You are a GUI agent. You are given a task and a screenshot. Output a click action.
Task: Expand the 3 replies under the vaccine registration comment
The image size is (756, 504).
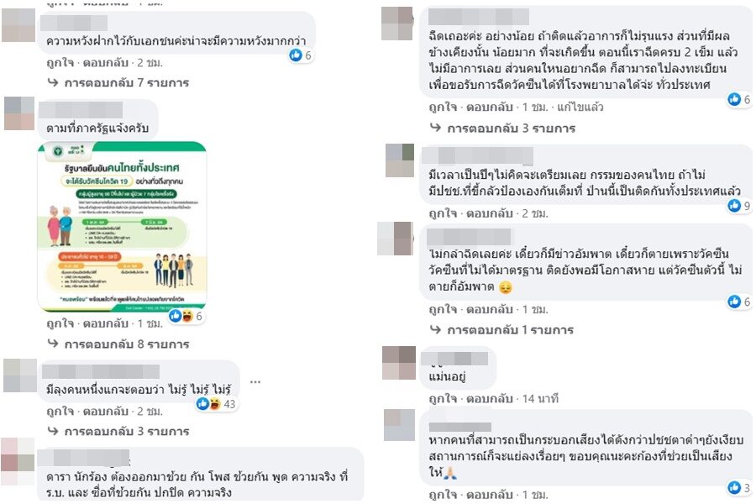(x=502, y=129)
